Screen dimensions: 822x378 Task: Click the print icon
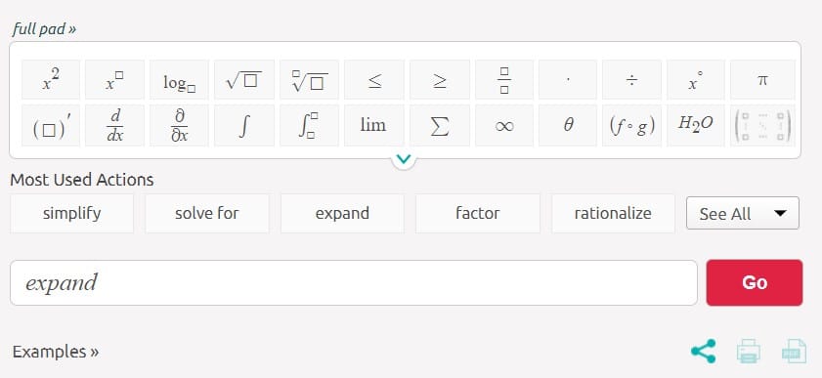pos(748,352)
